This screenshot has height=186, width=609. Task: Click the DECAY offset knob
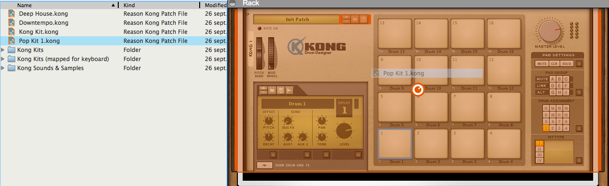tap(269, 137)
